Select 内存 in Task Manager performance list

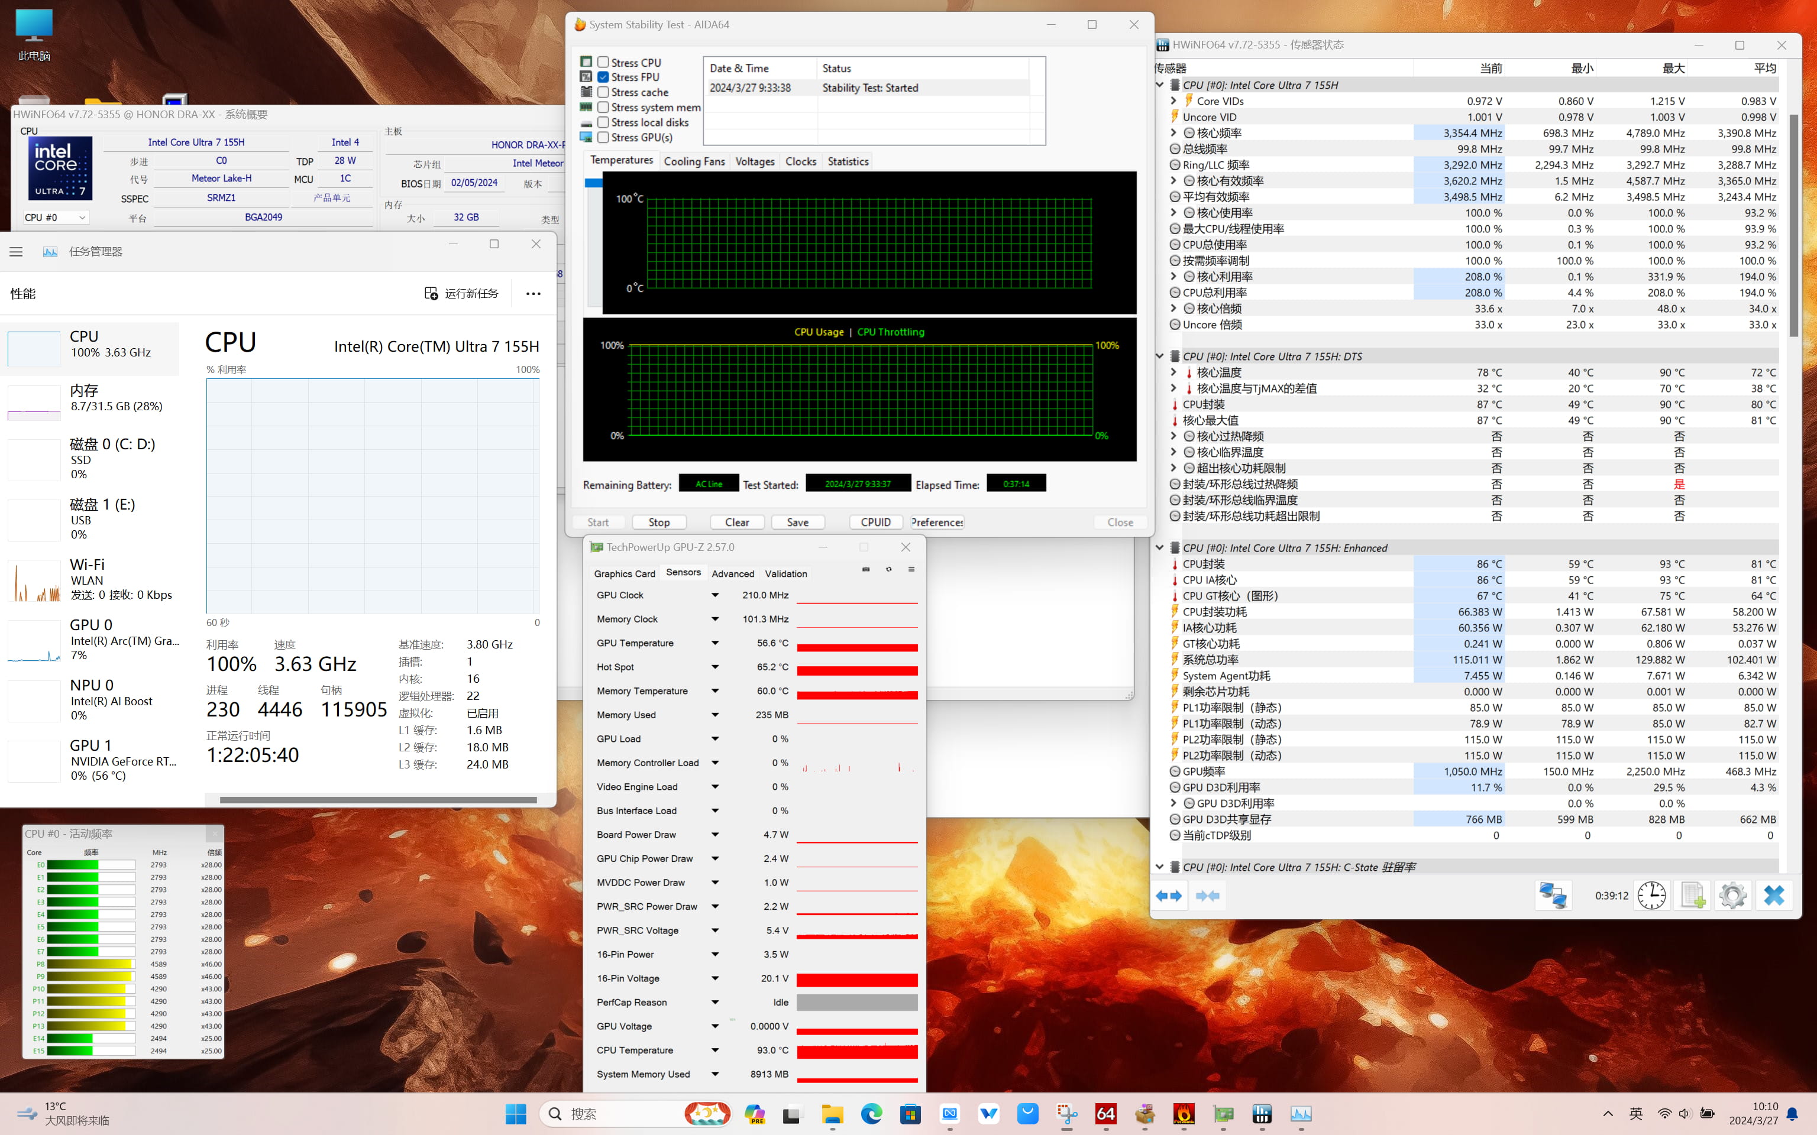tap(90, 401)
